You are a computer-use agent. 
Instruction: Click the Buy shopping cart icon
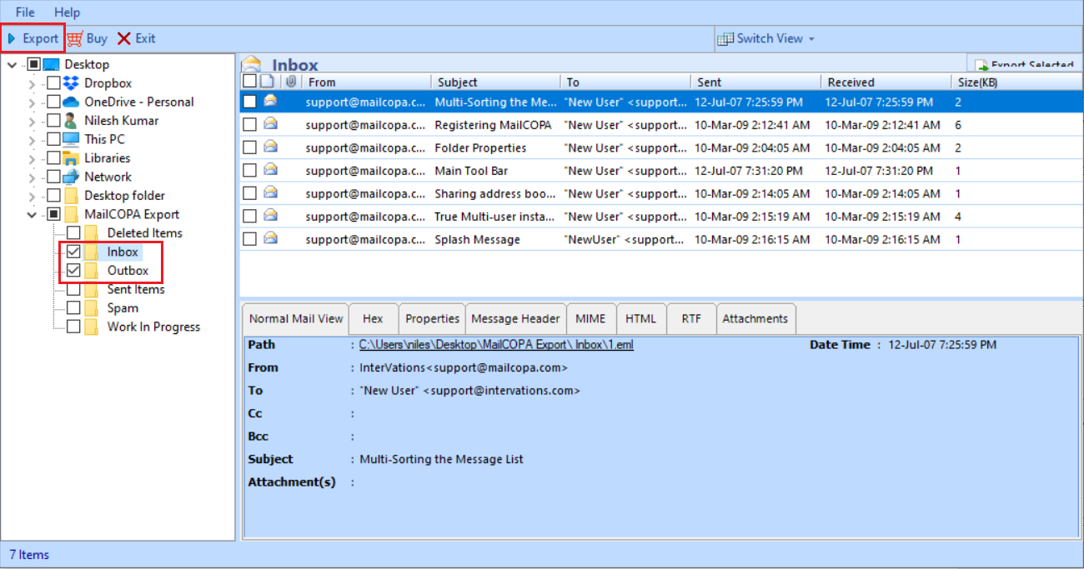pos(75,38)
